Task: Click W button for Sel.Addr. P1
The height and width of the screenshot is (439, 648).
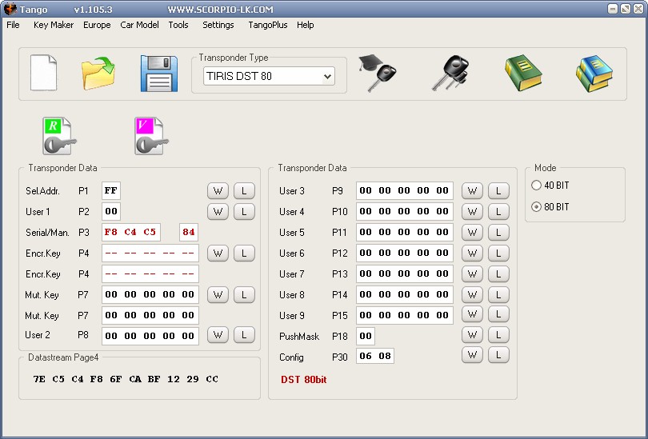Action: 218,191
